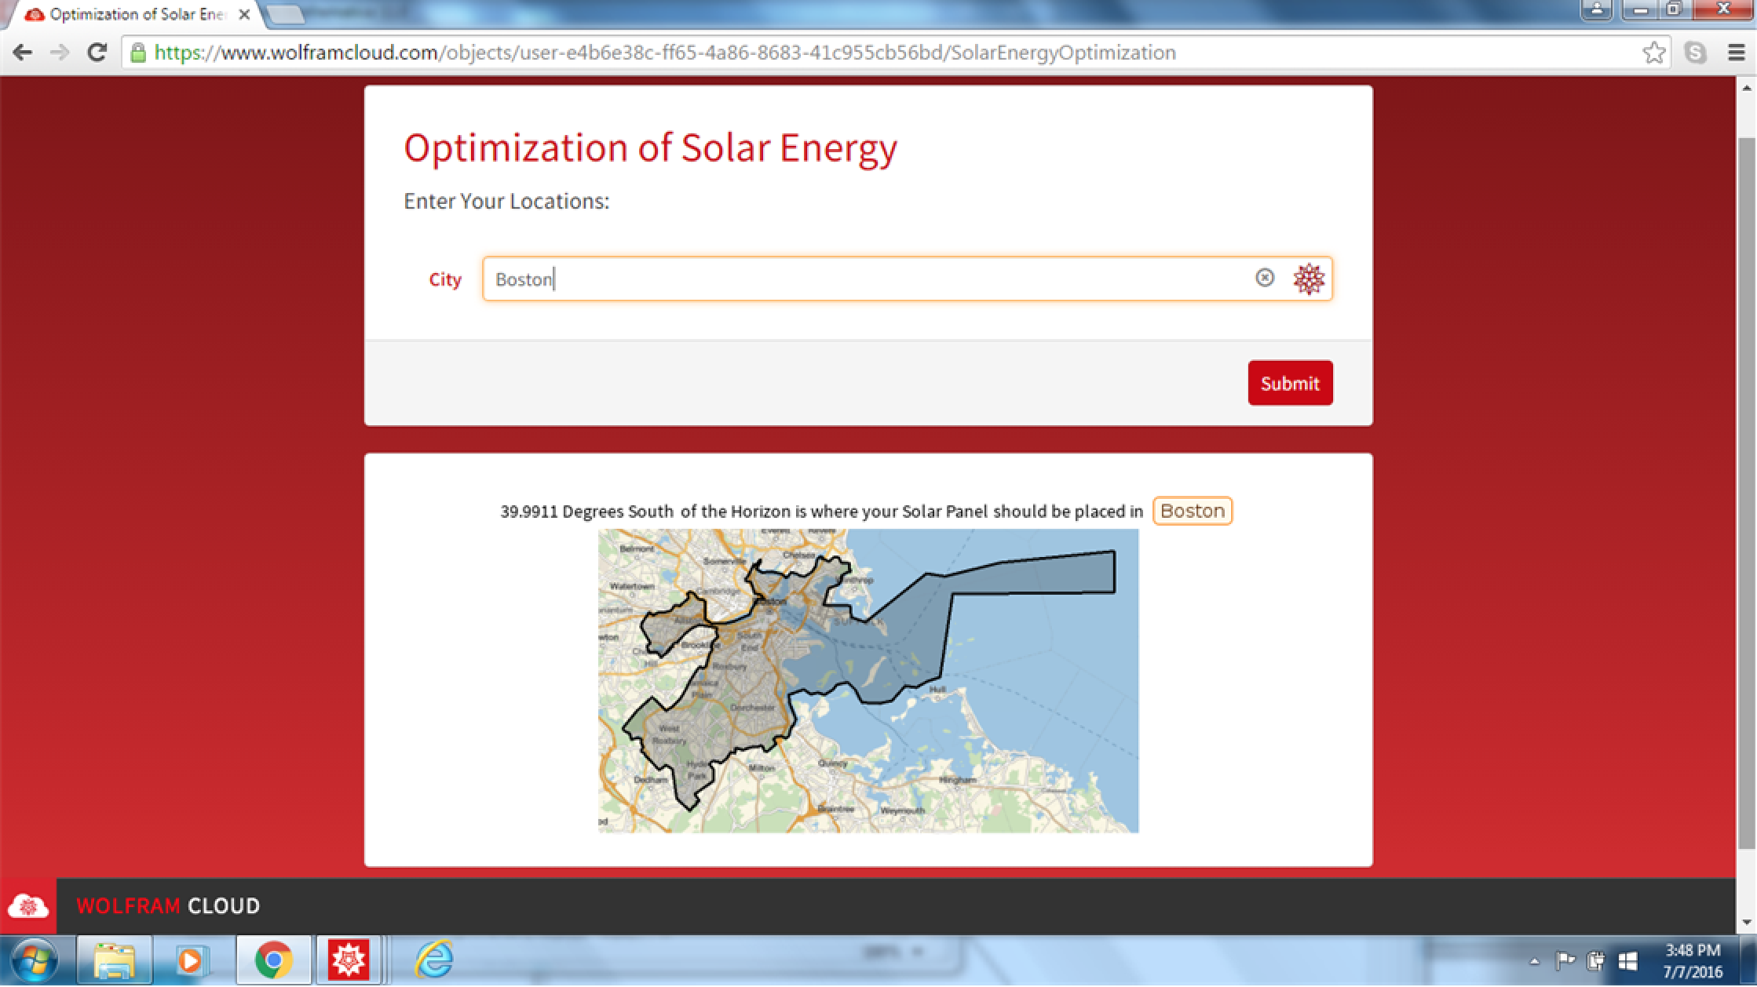Click the Wolfram Cloud logo icon

[28, 905]
